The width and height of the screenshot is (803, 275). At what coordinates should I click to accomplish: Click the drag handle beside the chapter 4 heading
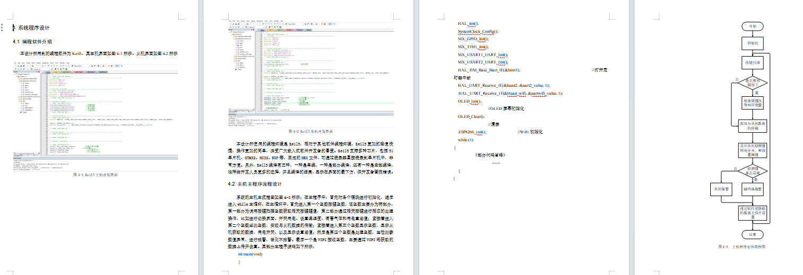(14, 27)
